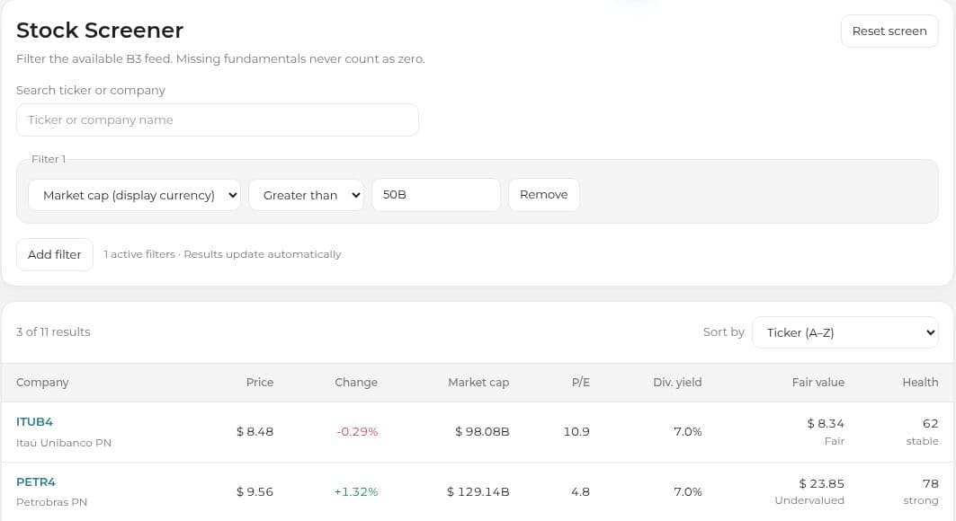The height and width of the screenshot is (521, 956).
Task: Click the Company column header
Action: coord(42,383)
